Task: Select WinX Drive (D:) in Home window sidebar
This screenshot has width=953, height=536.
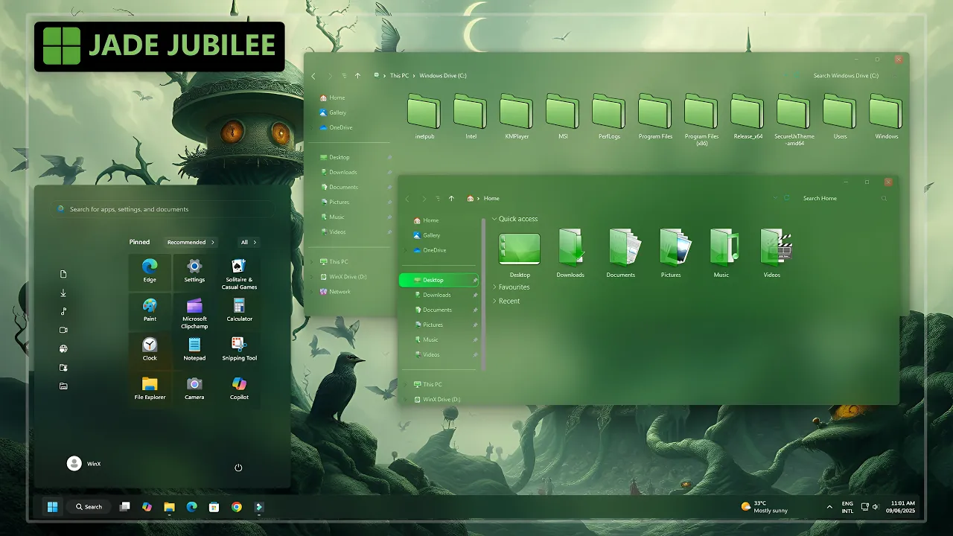Action: click(439, 399)
